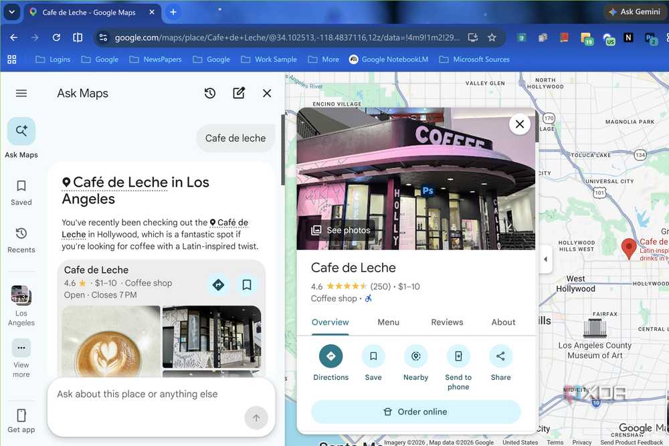Image resolution: width=669 pixels, height=446 pixels.
Task: Open the tab search dropdown arrow
Action: (12, 12)
